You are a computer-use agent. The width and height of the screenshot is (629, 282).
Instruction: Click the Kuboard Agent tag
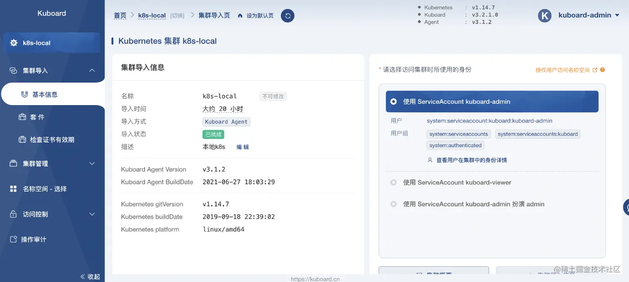226,122
